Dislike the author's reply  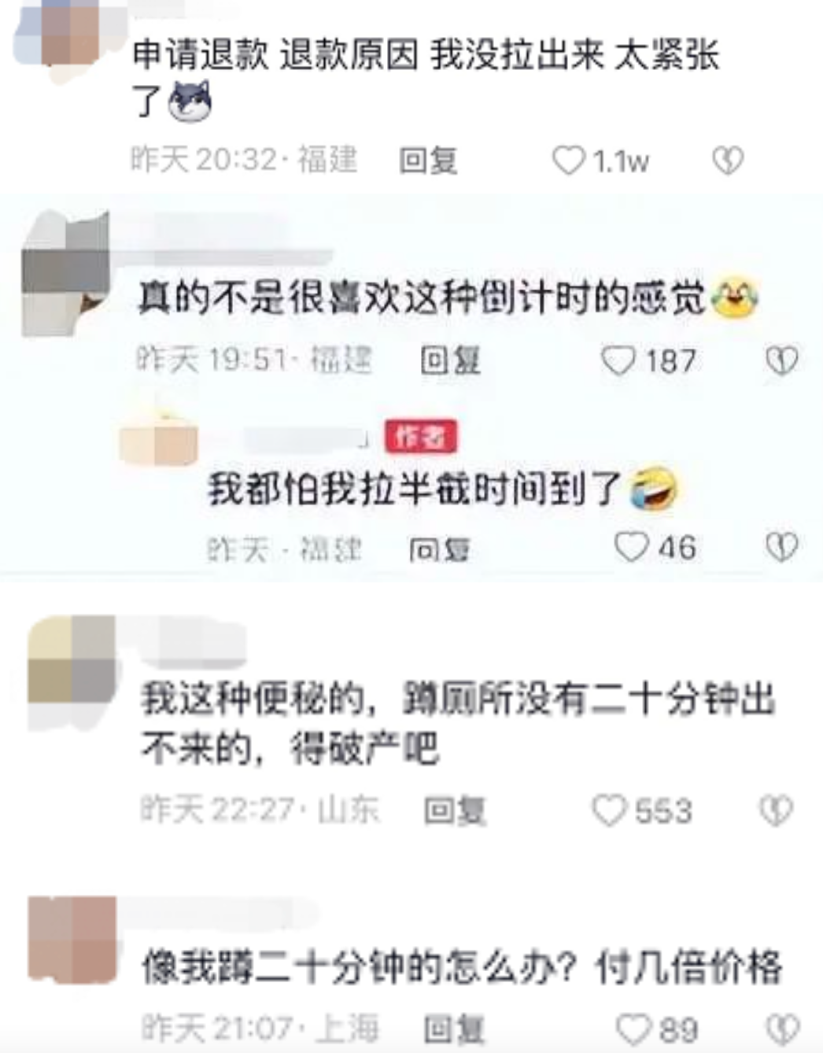(x=782, y=547)
